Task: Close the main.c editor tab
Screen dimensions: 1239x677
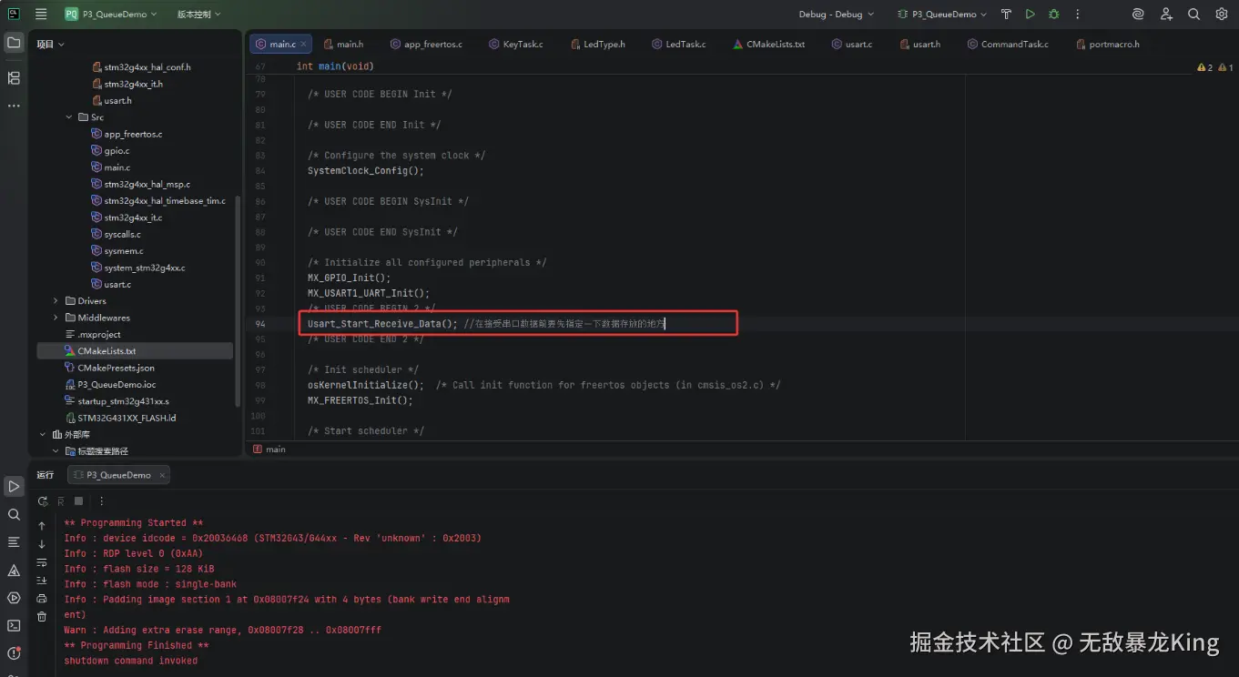Action: (x=304, y=44)
